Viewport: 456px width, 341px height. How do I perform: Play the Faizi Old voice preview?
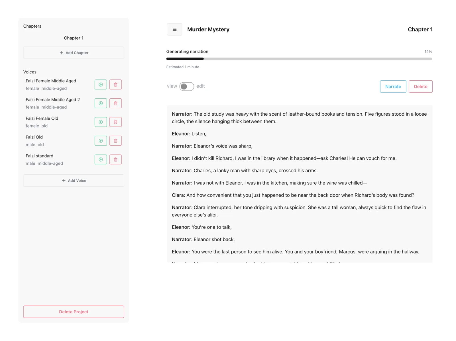101,141
